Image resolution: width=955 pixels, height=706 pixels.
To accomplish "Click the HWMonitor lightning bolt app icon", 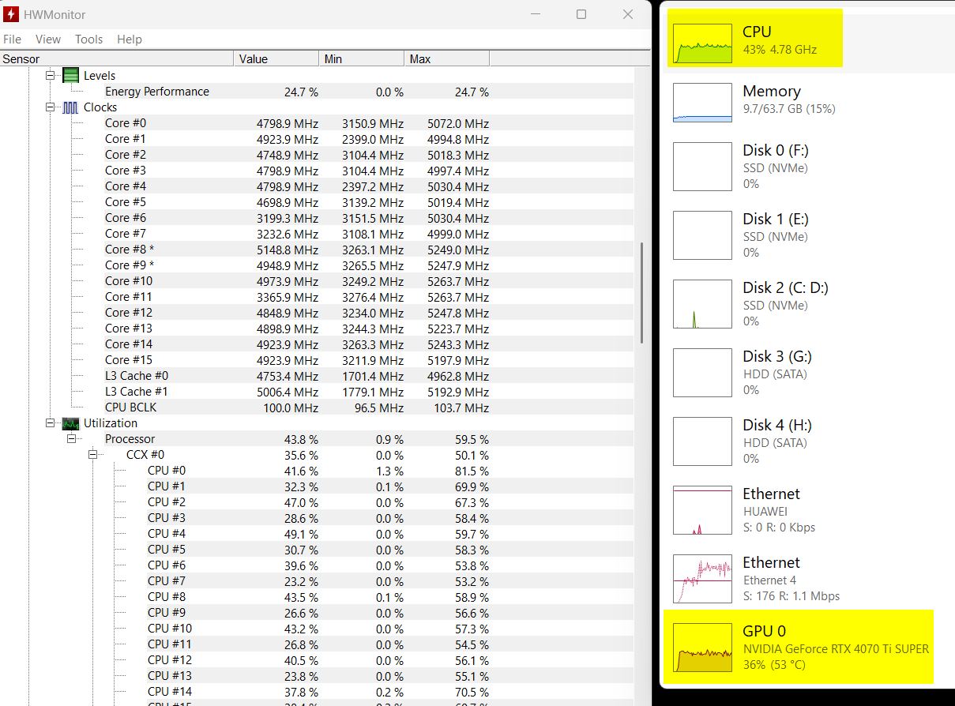I will (x=12, y=14).
